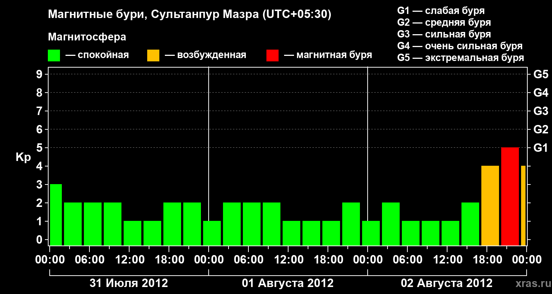The image size is (552, 294).
Task: Click the right-axis G3 tick label
Action: click(x=541, y=111)
